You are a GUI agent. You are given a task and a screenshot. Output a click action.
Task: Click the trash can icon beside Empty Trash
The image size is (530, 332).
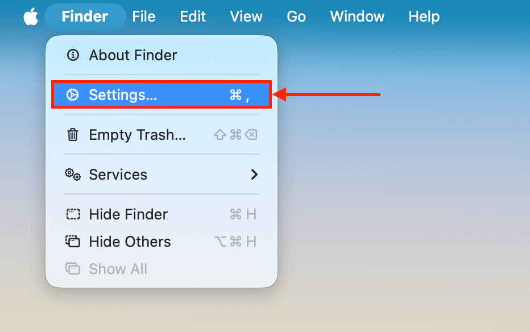coord(73,135)
